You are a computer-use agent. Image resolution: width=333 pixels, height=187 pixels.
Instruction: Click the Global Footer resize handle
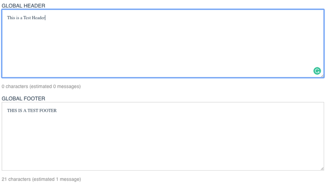(x=322, y=169)
